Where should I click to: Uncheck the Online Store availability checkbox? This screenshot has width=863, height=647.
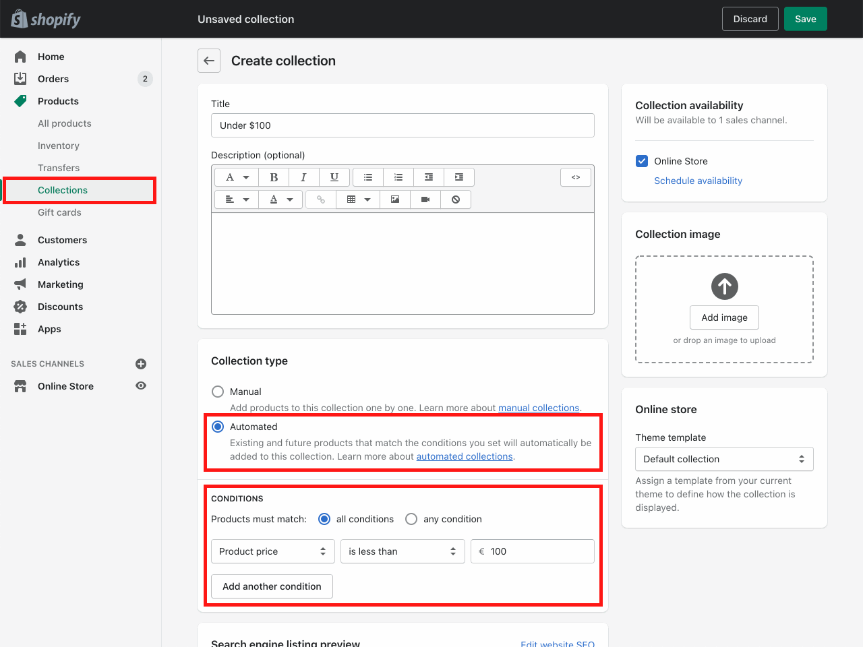[x=642, y=161]
